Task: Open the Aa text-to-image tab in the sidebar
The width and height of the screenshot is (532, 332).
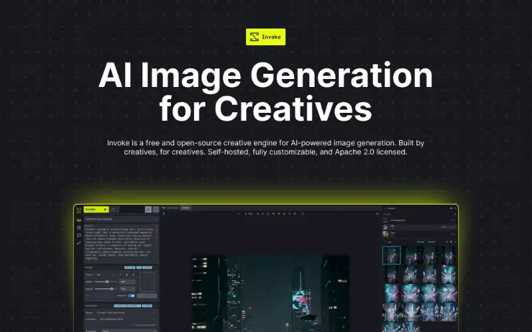Action: pyautogui.click(x=78, y=220)
